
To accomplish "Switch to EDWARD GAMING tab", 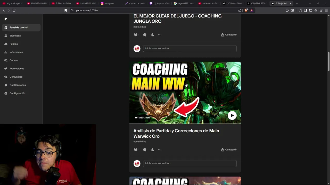I will point(37,3).
